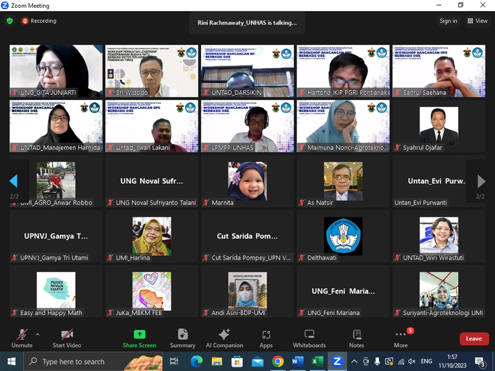The width and height of the screenshot is (495, 371).
Task: Click the green encryption shield icon
Action: coord(10,21)
